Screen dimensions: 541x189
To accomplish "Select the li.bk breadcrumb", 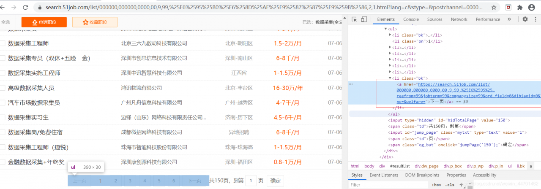I will pos(521,166).
